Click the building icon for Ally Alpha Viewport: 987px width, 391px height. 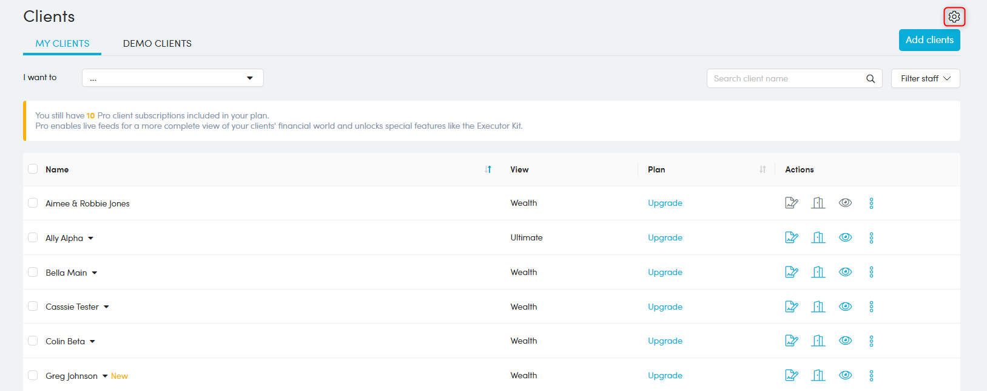pos(818,237)
